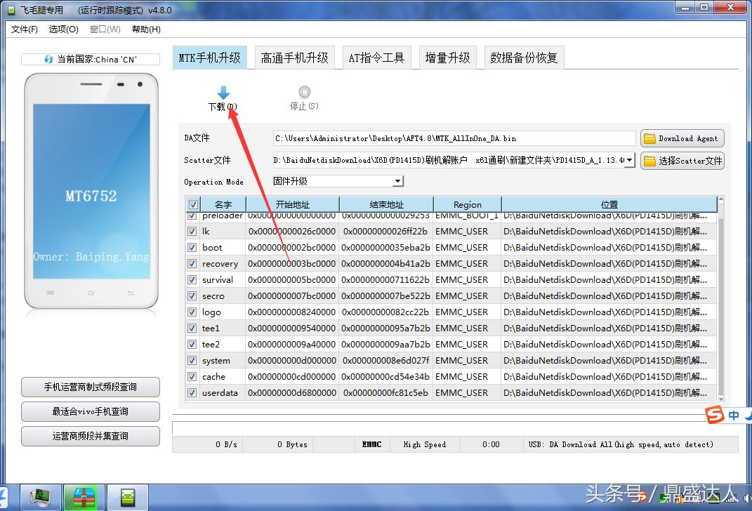Click the 选择Scatter文件 folder icon

pyautogui.click(x=649, y=160)
